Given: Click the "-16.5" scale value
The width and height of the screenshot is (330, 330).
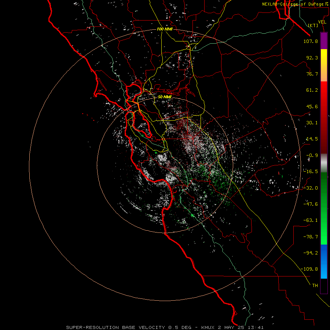Looking at the screenshot, I should (x=311, y=172).
